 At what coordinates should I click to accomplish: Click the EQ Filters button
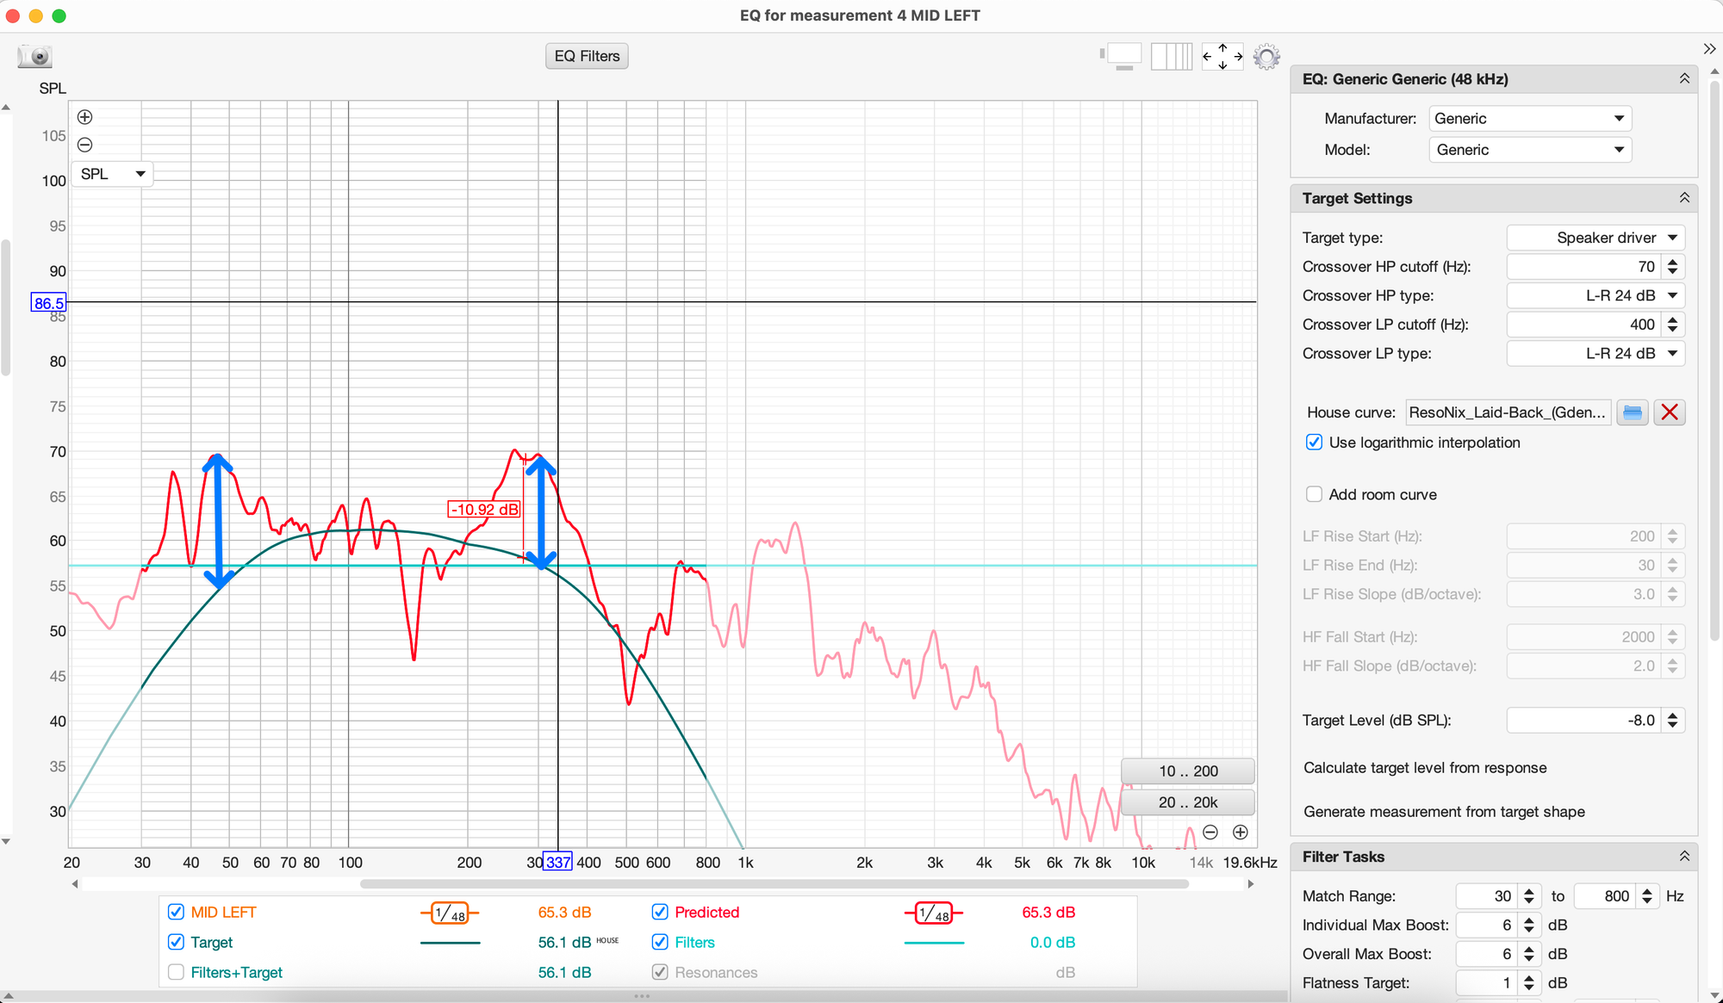587,56
